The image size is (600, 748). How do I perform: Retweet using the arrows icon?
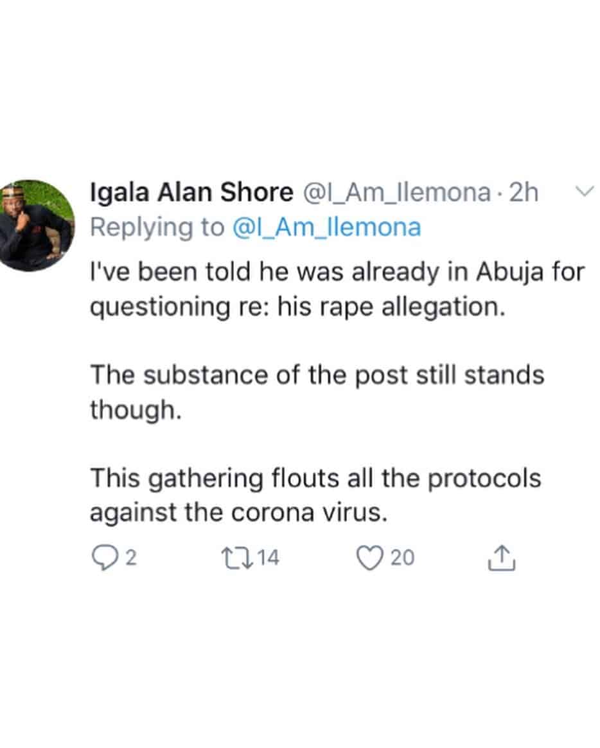[237, 558]
